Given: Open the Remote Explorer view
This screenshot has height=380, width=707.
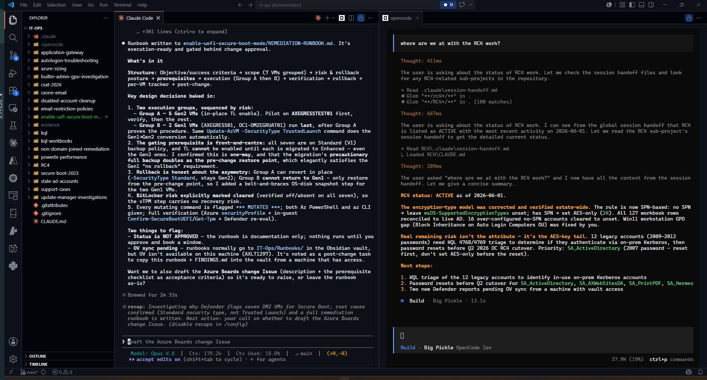Looking at the screenshot, I should [x=13, y=108].
